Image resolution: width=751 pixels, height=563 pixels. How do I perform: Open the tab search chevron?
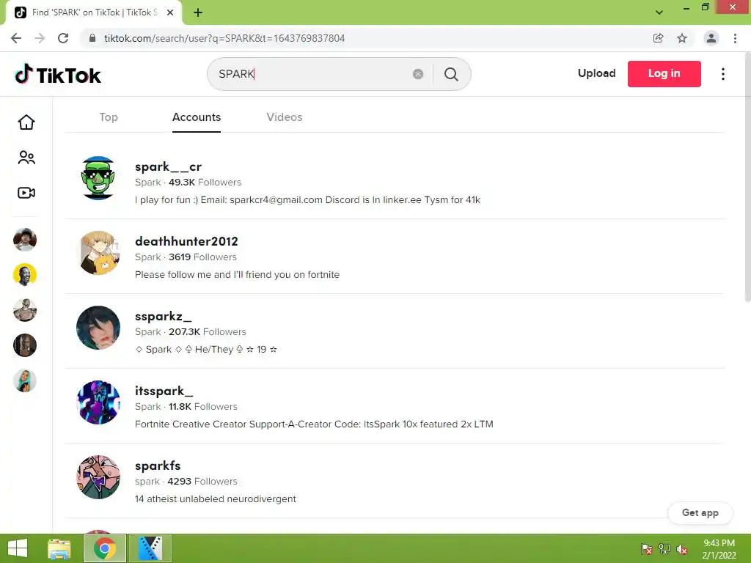[659, 12]
